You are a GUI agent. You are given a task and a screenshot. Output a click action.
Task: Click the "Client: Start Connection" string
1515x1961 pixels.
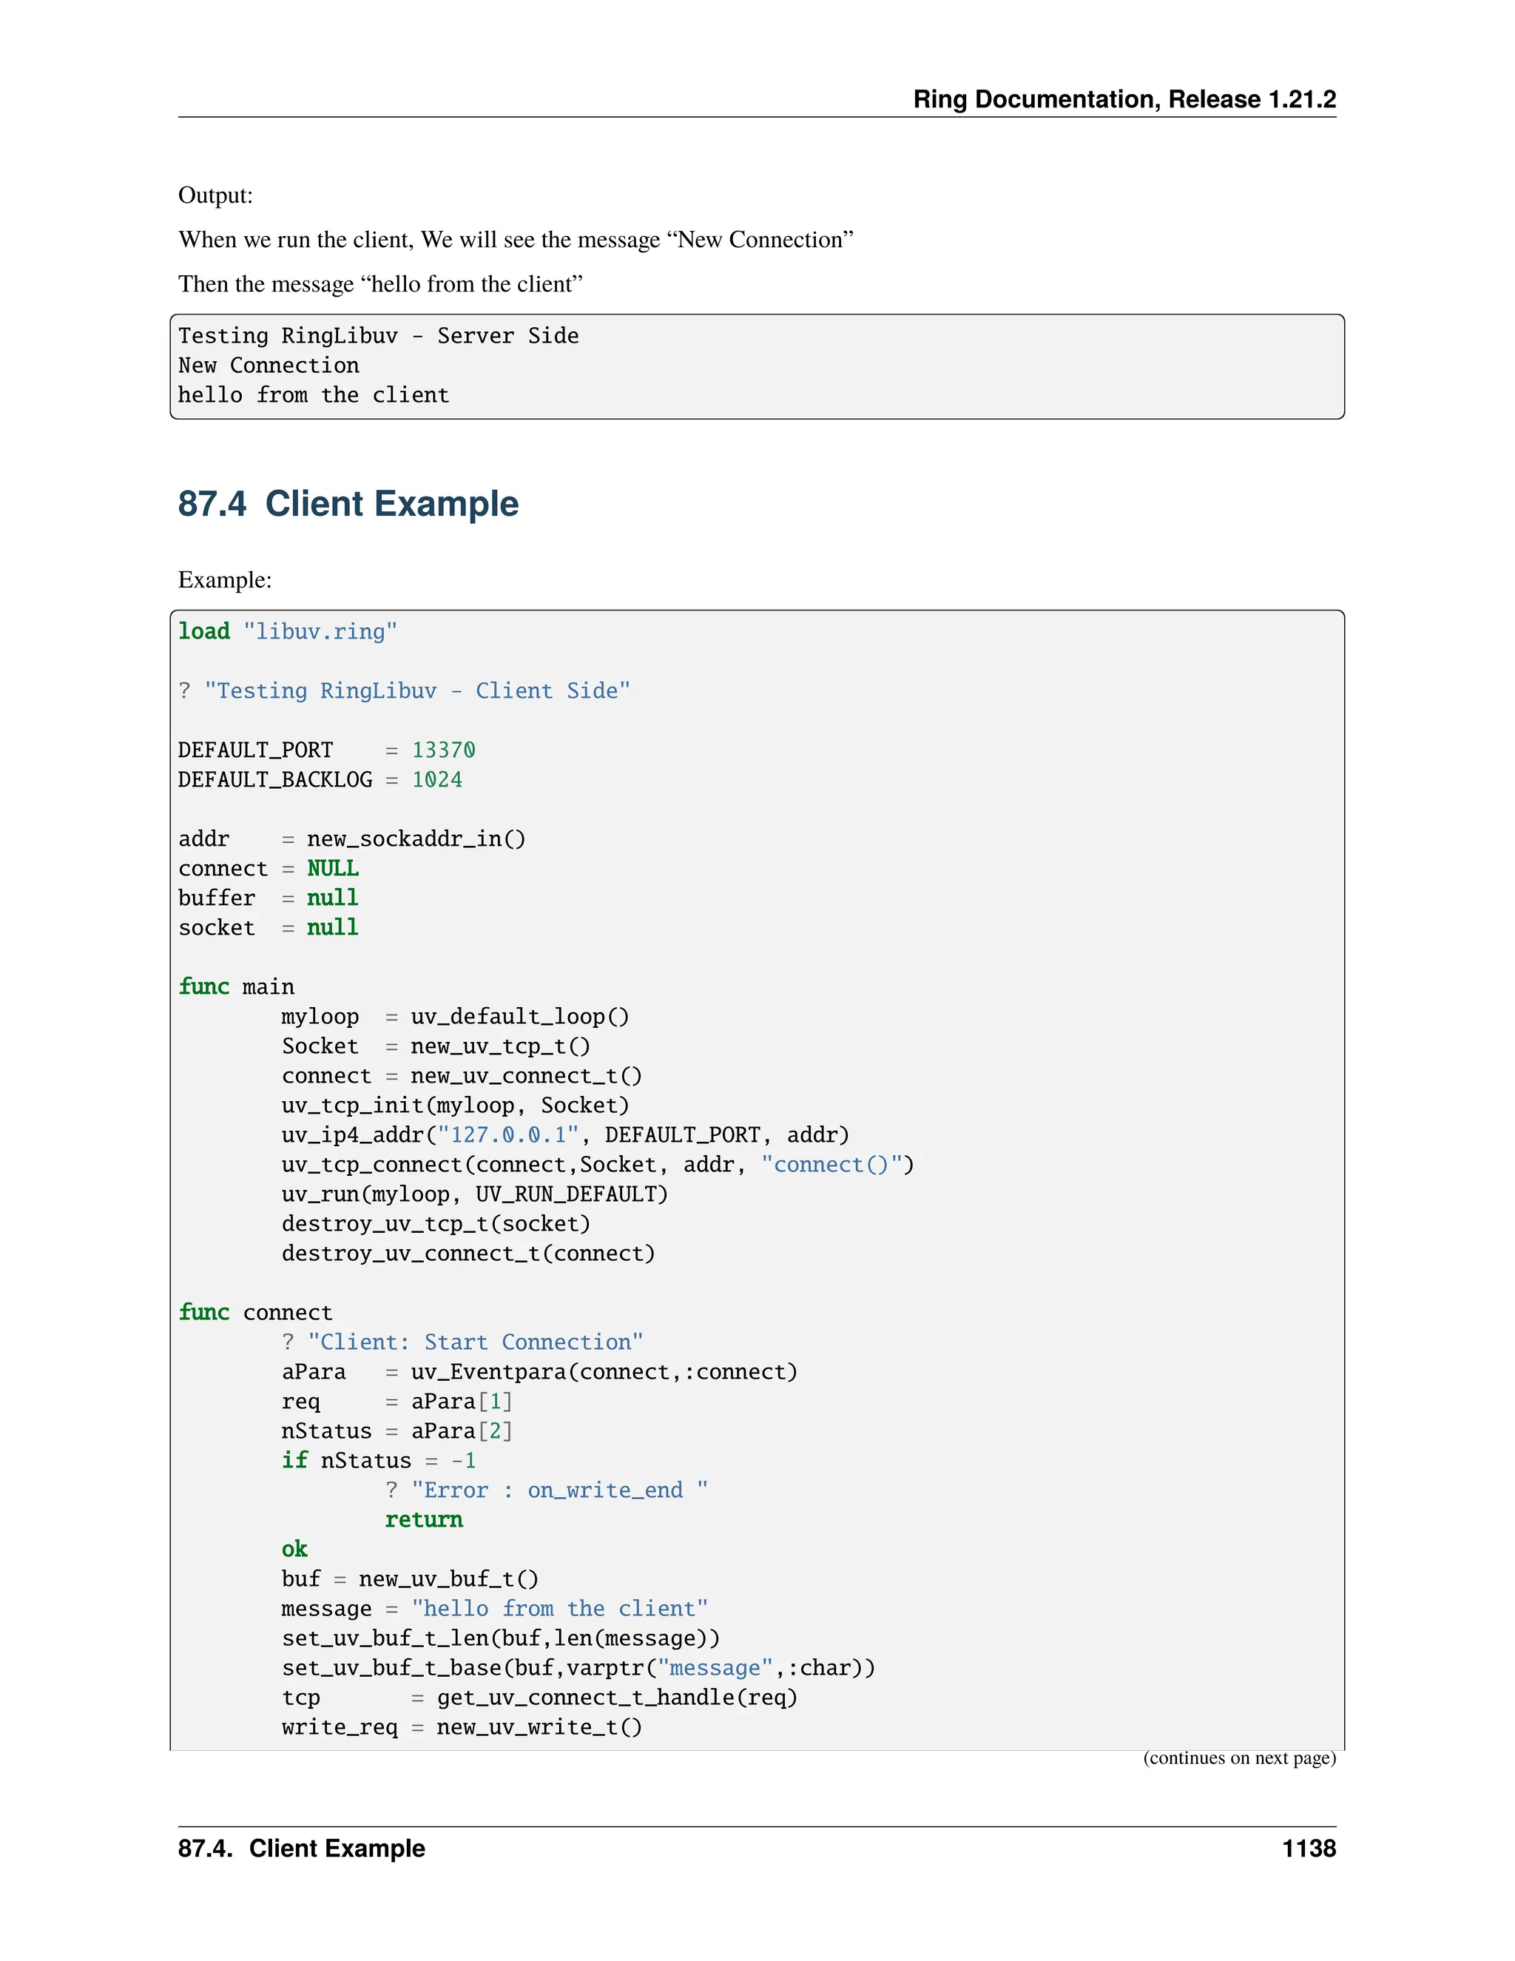click(x=475, y=1342)
